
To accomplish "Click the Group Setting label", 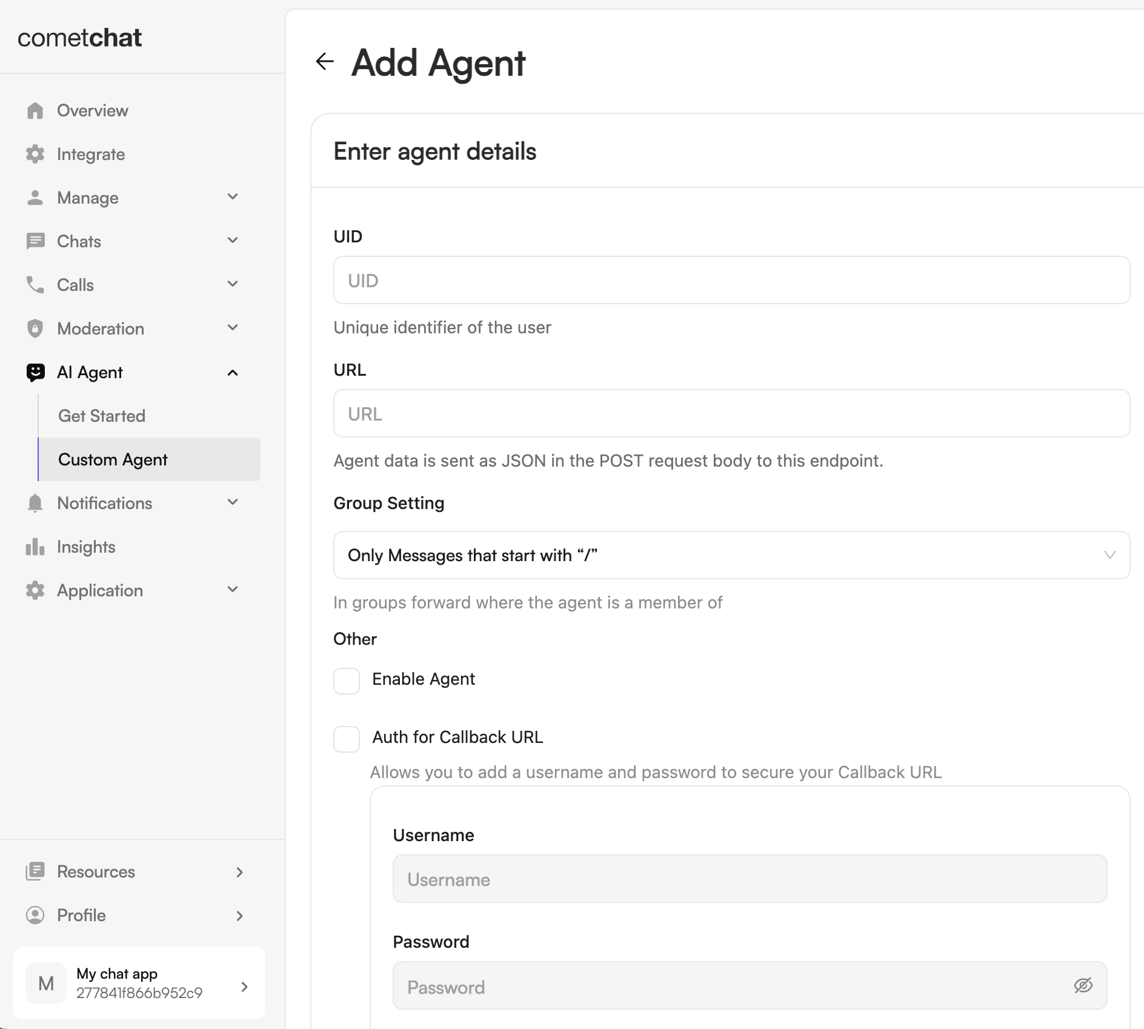I will (x=389, y=503).
